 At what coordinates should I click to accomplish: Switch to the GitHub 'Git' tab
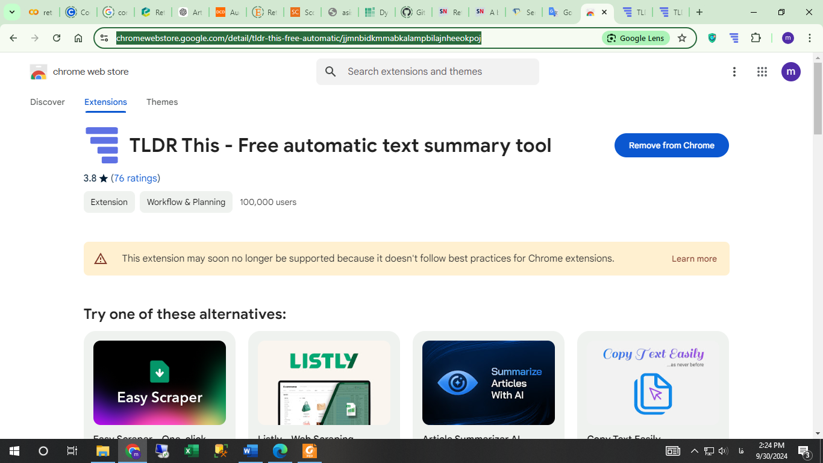(x=414, y=12)
